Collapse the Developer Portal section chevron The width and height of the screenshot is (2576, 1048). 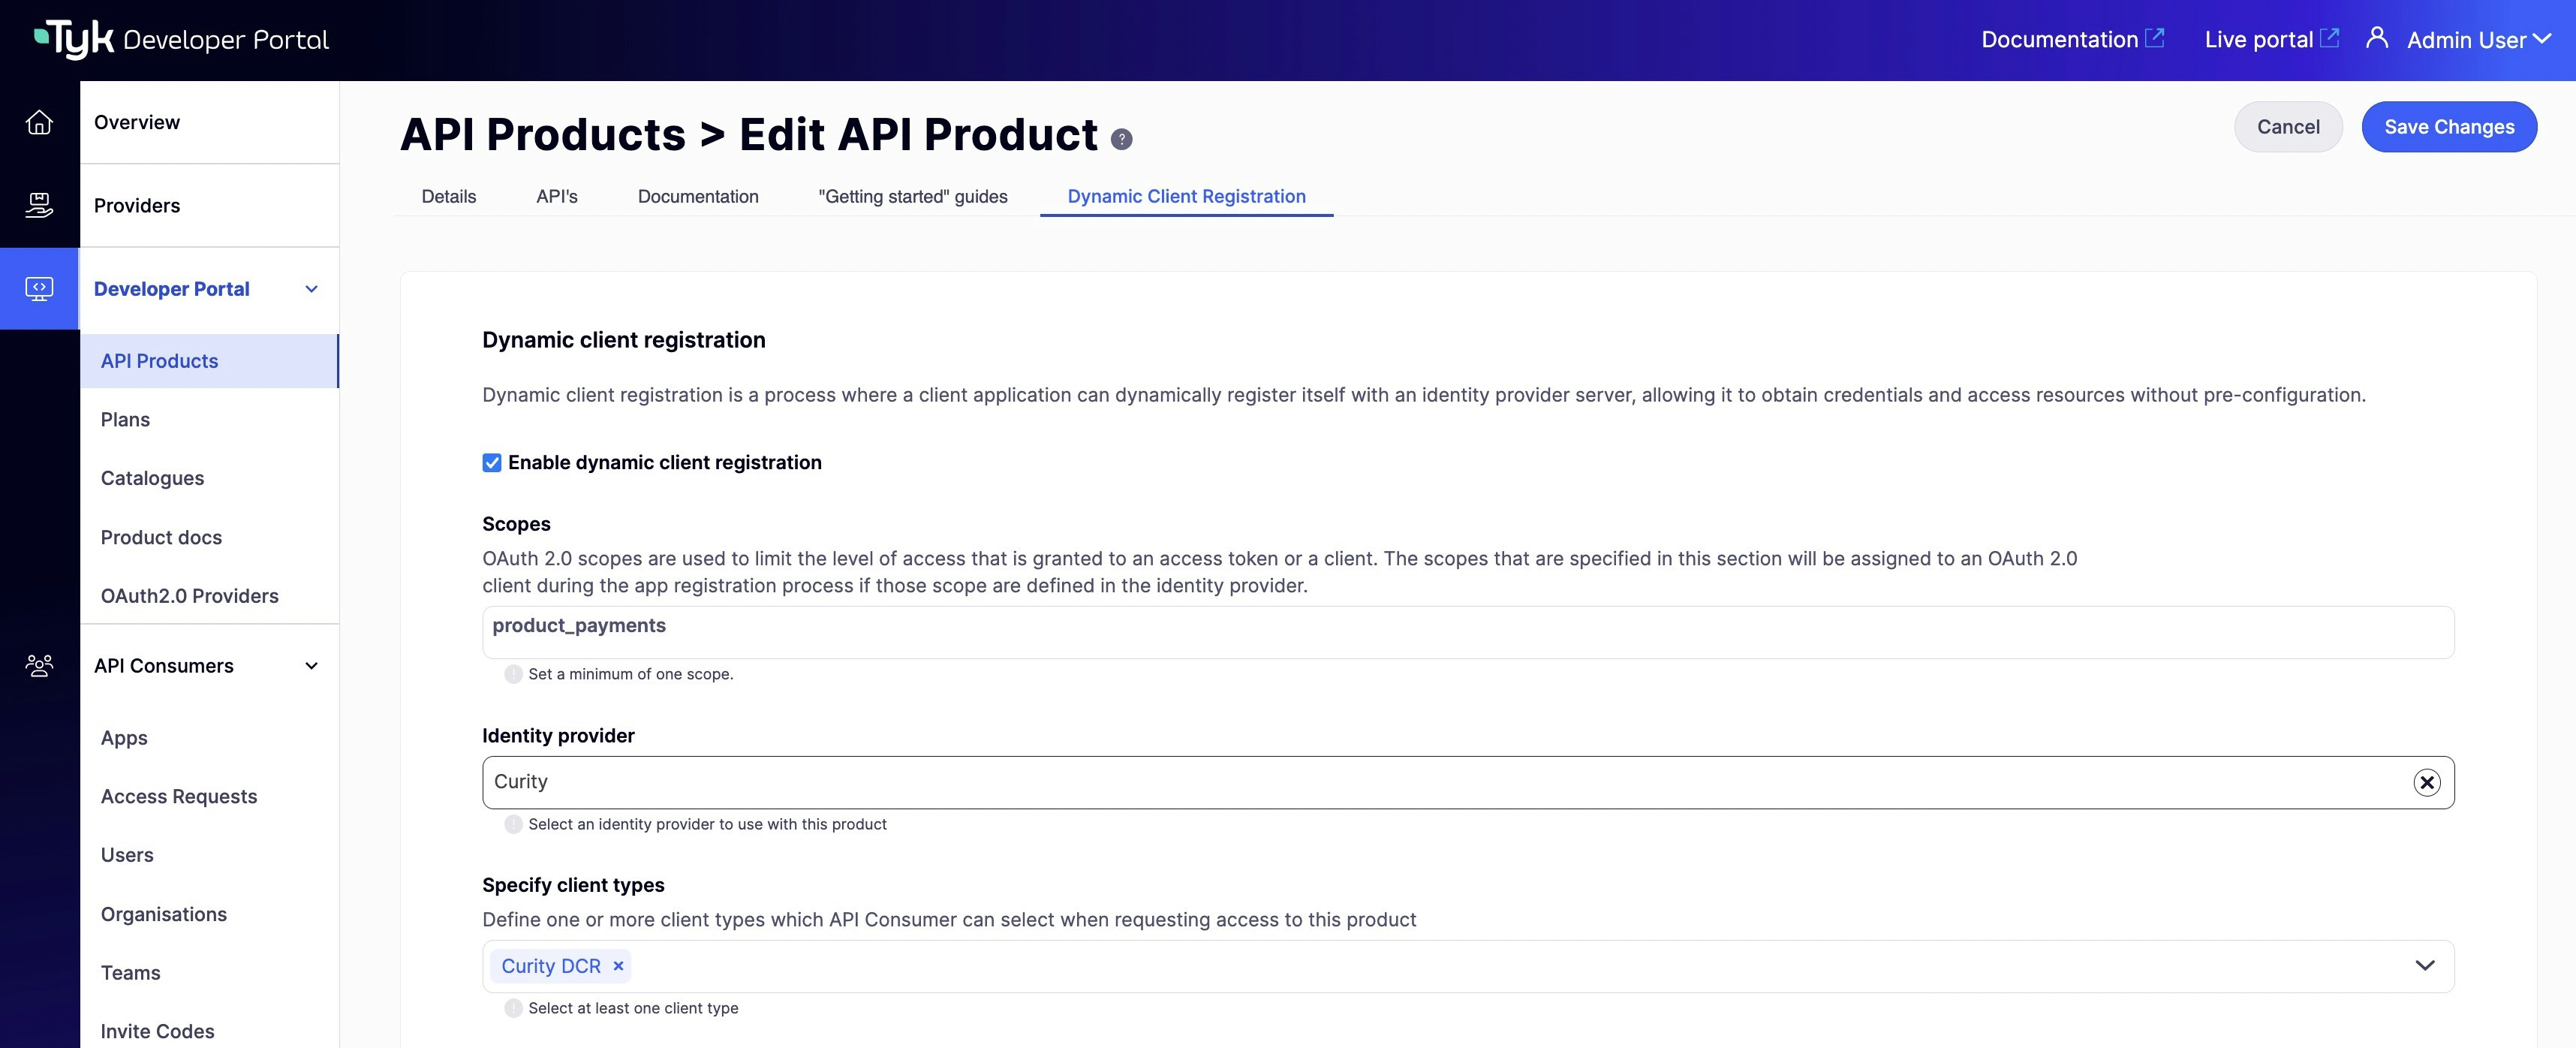tap(311, 289)
